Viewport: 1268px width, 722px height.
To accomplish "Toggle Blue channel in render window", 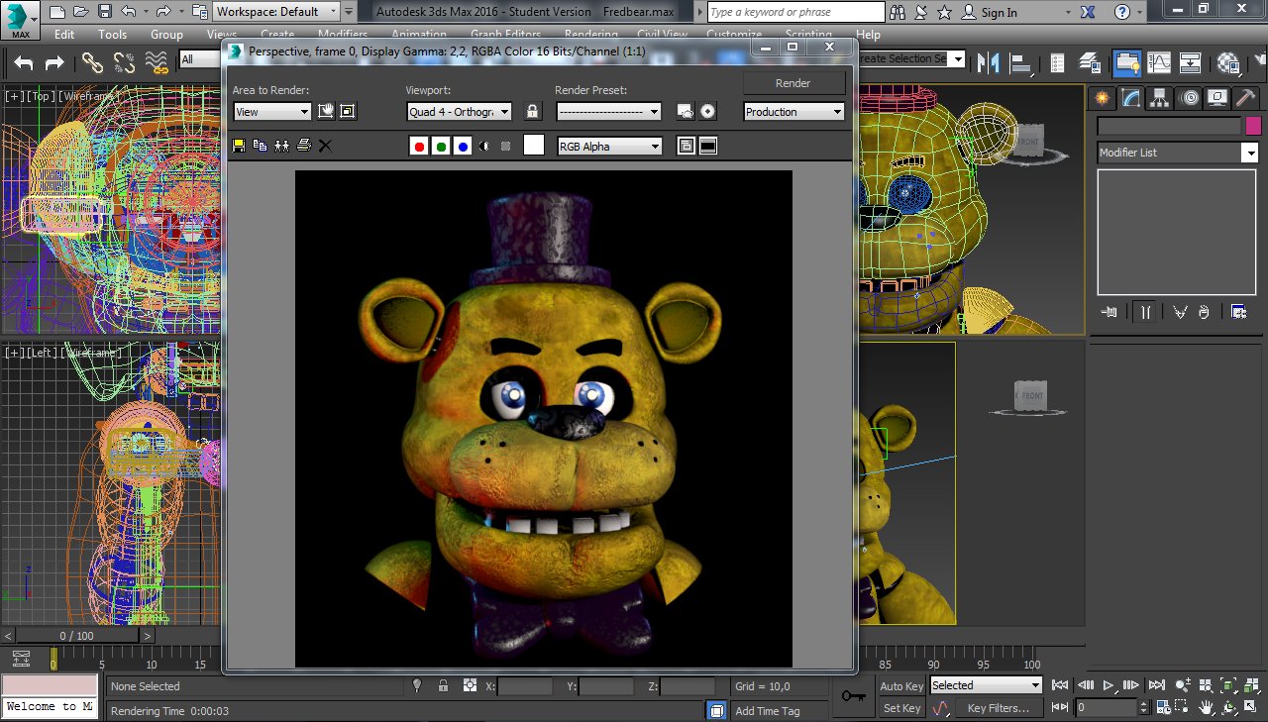I will coord(463,146).
